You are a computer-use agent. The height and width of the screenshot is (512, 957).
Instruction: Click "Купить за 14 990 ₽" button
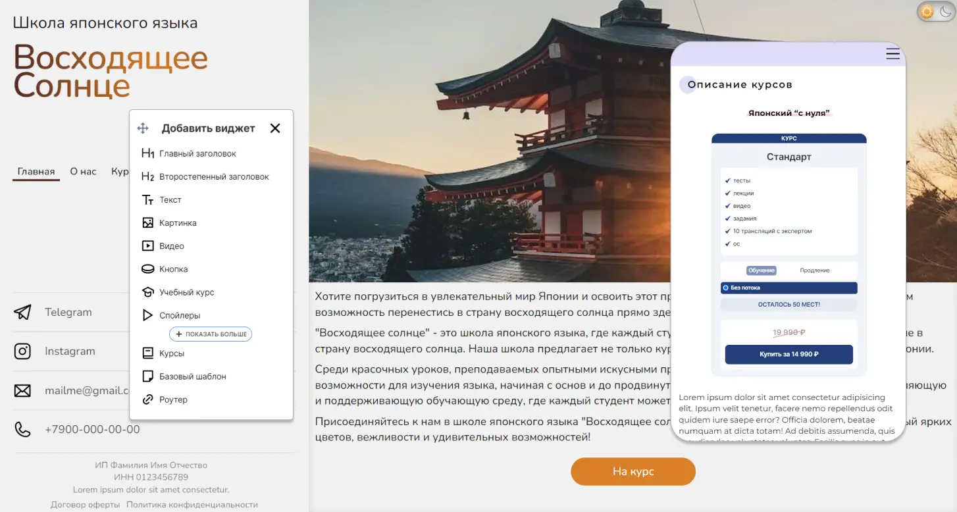pos(789,354)
